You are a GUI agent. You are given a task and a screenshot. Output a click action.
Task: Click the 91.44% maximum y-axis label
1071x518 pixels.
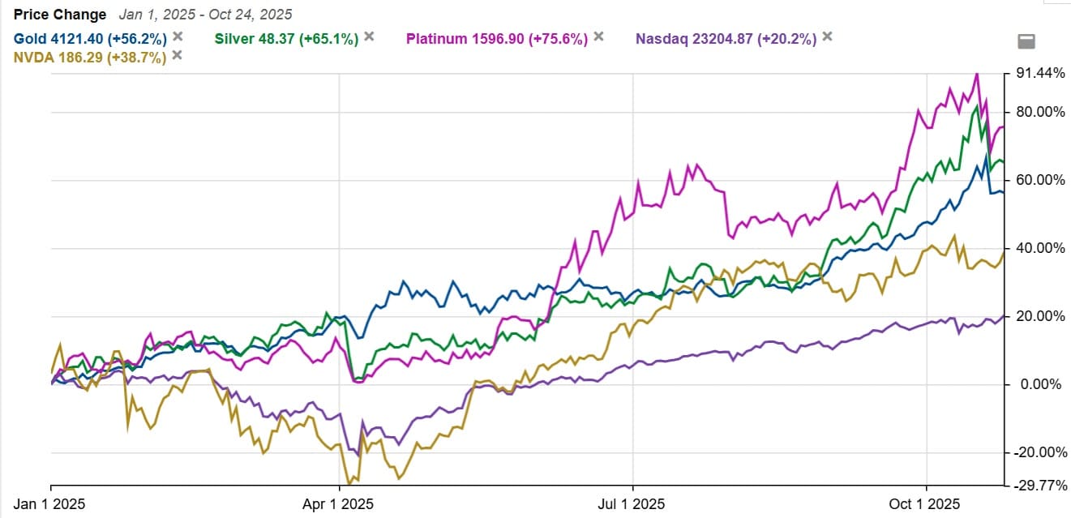[x=1040, y=73]
